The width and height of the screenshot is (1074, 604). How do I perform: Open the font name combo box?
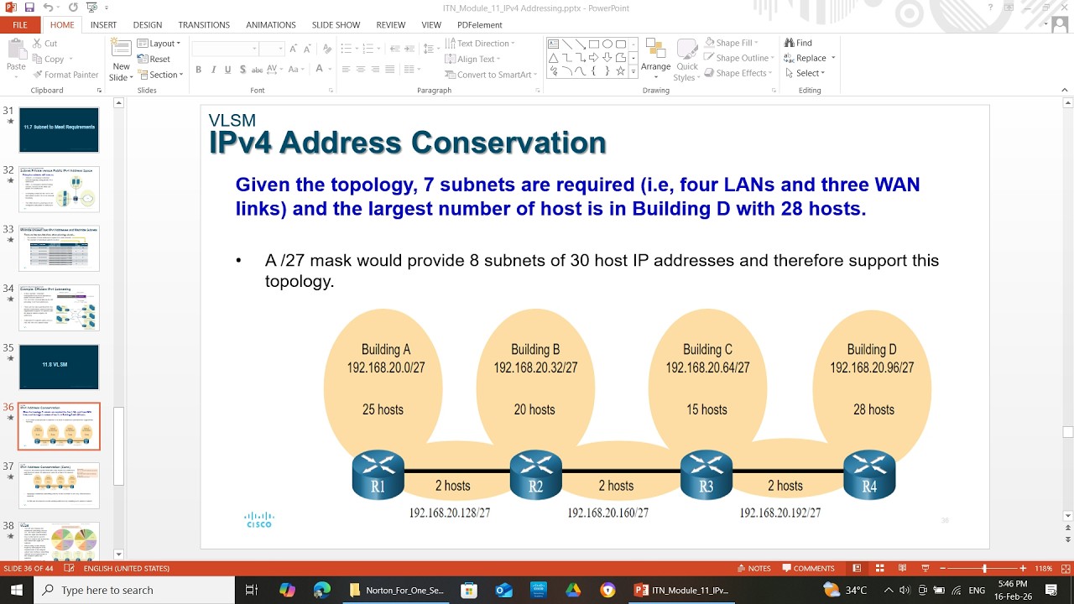click(225, 49)
